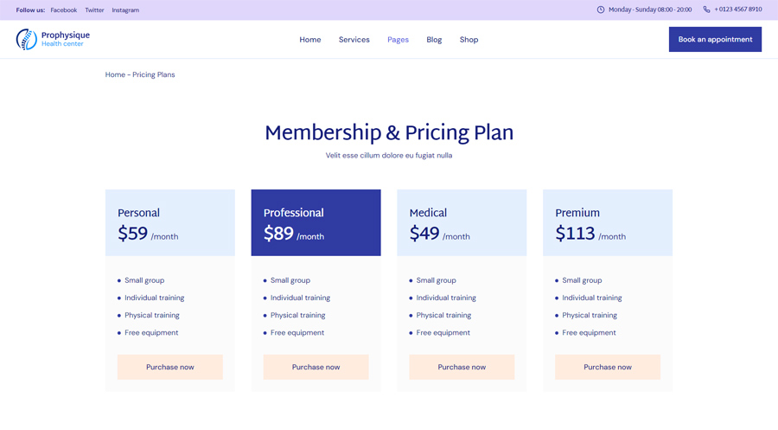Open the Facebook follow link
Image resolution: width=778 pixels, height=430 pixels.
pyautogui.click(x=63, y=10)
